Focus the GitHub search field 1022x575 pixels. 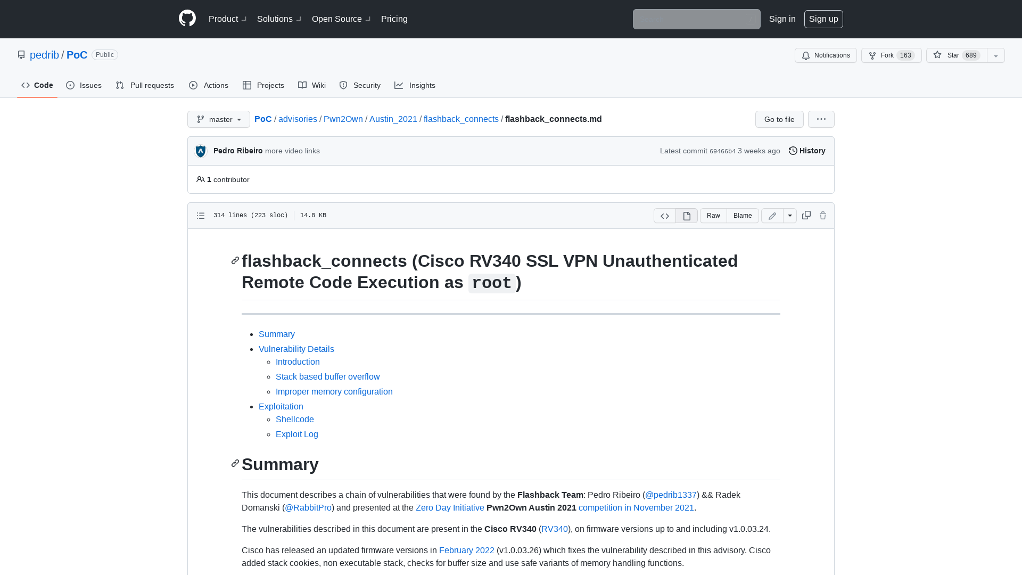[696, 19]
